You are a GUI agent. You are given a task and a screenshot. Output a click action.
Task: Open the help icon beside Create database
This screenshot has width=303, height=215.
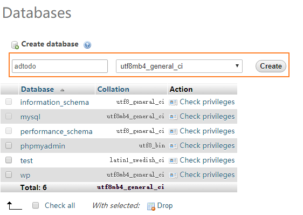(87, 45)
